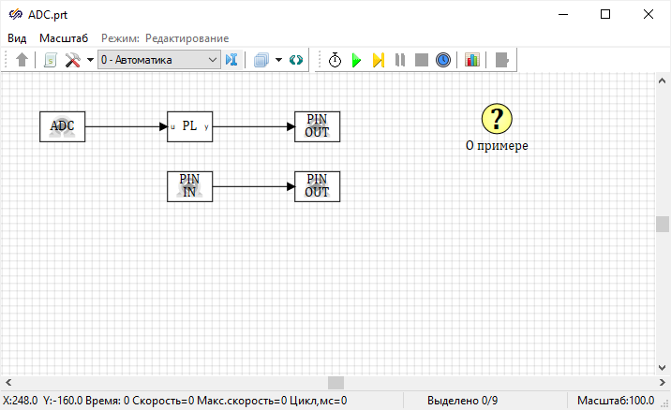Open the Вид menu
671x410 pixels.
tap(17, 37)
